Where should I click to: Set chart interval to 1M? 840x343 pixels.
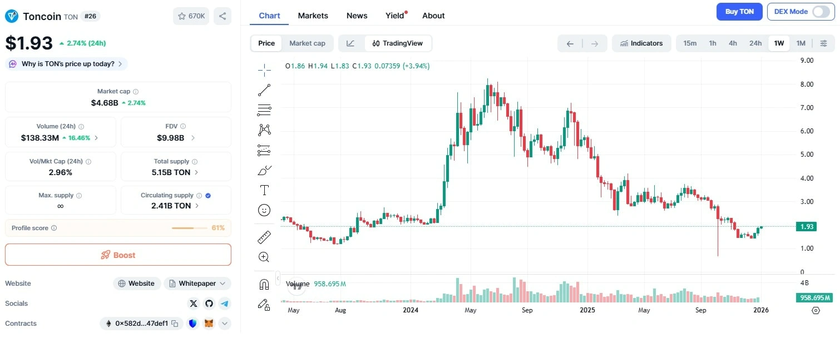(x=801, y=43)
